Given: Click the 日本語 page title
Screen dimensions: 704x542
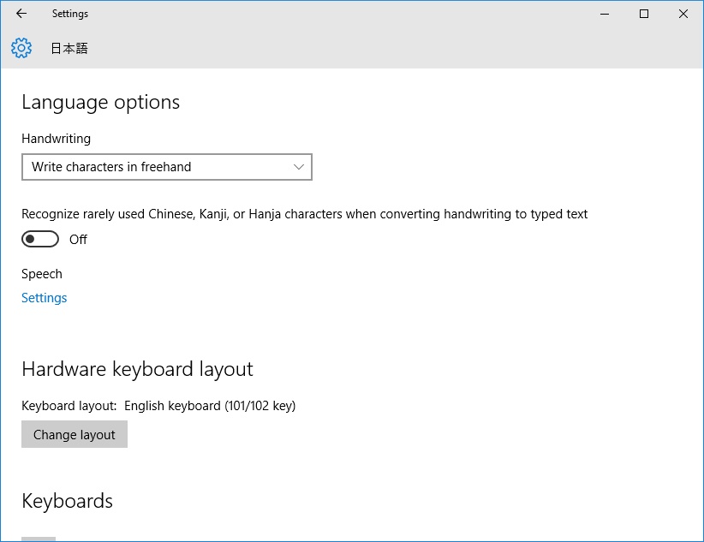Looking at the screenshot, I should pos(69,48).
